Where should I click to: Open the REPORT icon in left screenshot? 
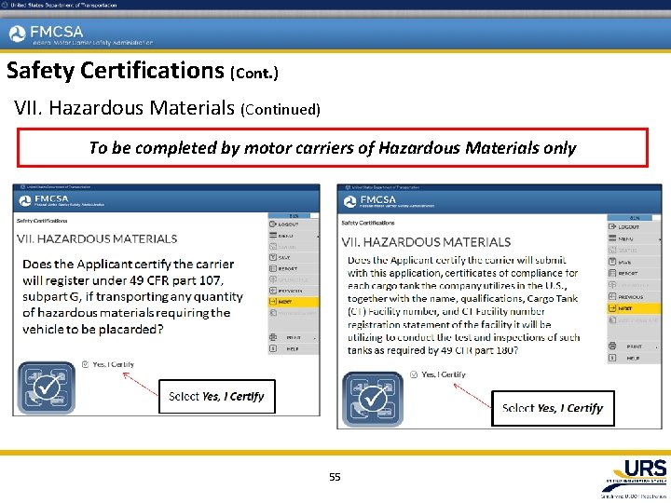tap(272, 268)
